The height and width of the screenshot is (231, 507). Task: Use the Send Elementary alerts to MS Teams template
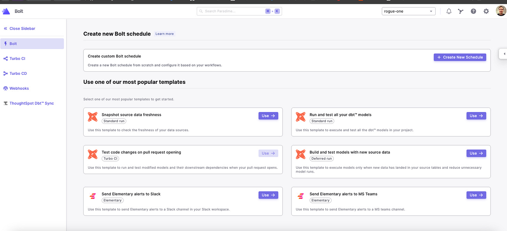point(476,195)
